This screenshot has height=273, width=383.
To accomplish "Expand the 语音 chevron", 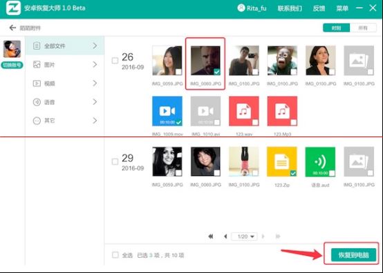I will (x=95, y=102).
